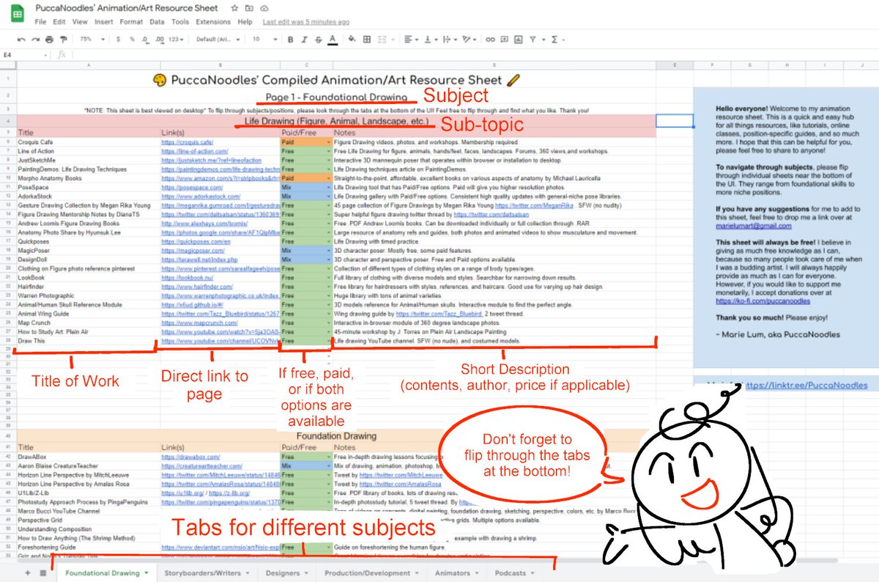Open Paid/Free dropdown in Croquis Cafe row
The image size is (879, 582).
click(329, 141)
